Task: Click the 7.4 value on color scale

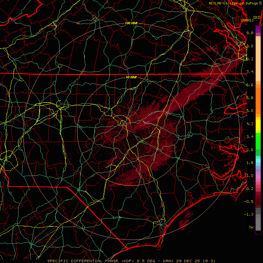Action: [250, 72]
